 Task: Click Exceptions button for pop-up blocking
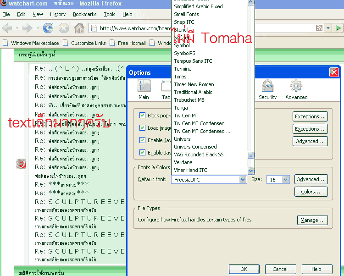[x=310, y=116]
